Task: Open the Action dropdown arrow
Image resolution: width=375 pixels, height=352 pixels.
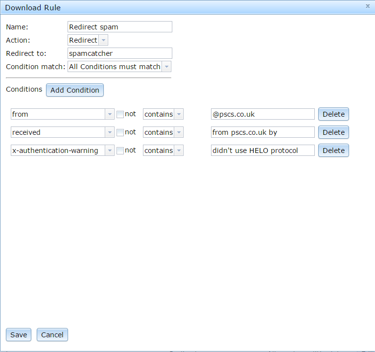Action: click(x=103, y=40)
